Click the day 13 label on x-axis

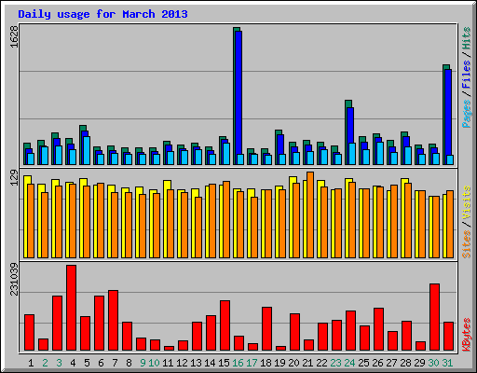196,363
